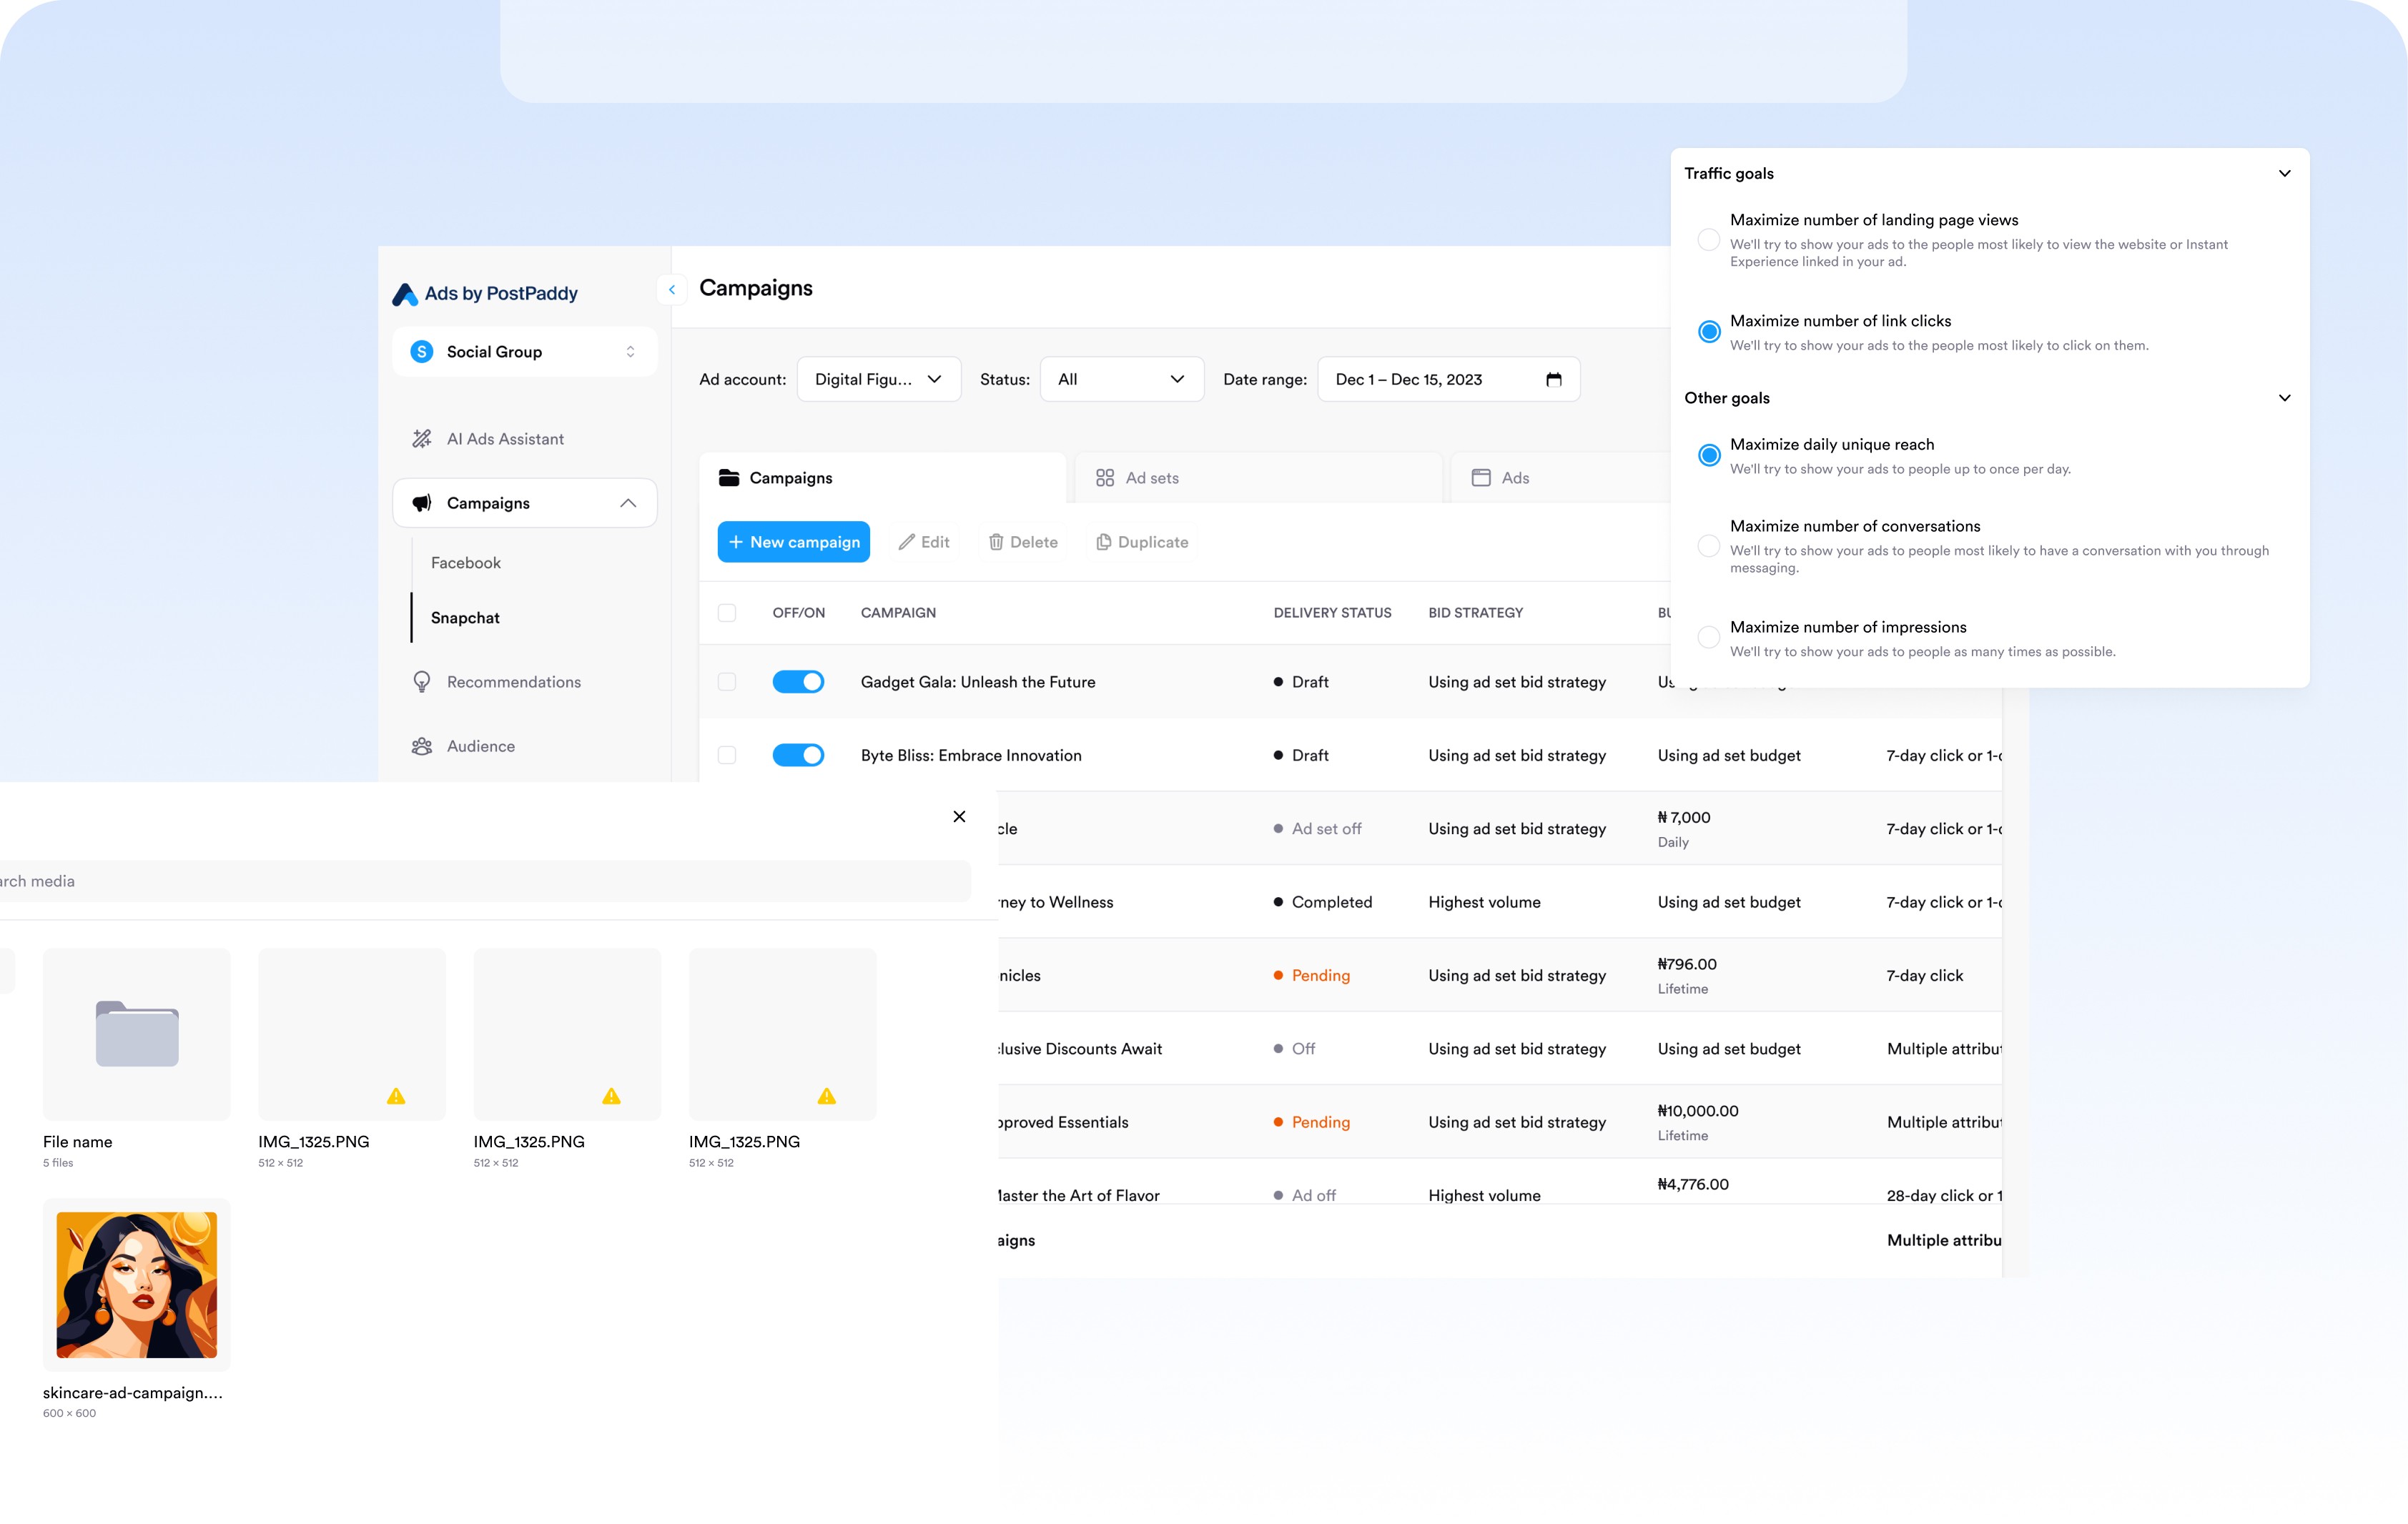
Task: Click the Duplicate copy icon
Action: 1104,542
